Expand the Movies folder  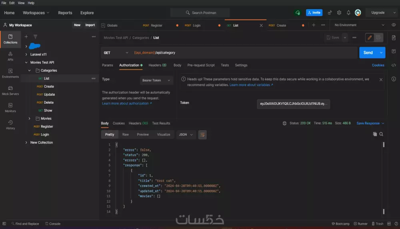tap(29, 118)
